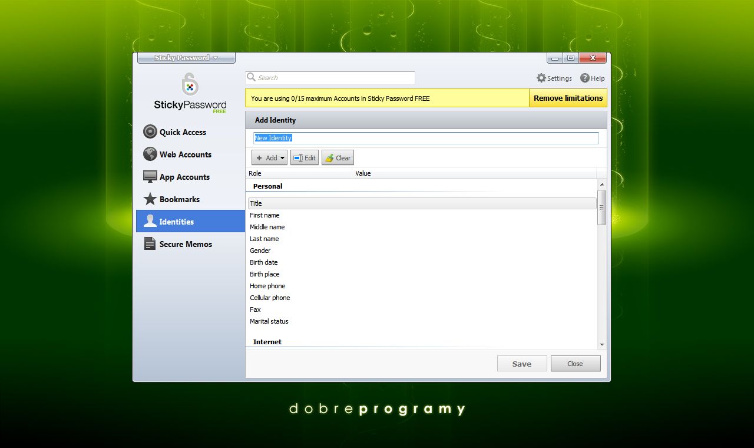Image resolution: width=754 pixels, height=448 pixels.
Task: Click the Close button in dialog
Action: click(576, 364)
